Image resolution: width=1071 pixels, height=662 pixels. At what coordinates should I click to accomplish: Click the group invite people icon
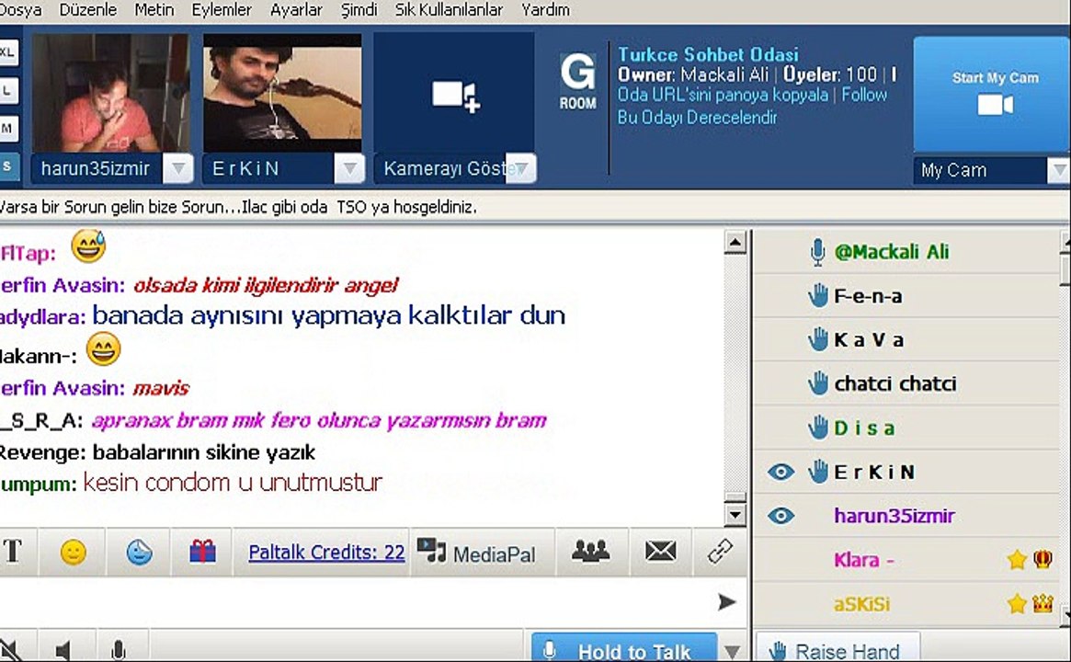pyautogui.click(x=591, y=551)
